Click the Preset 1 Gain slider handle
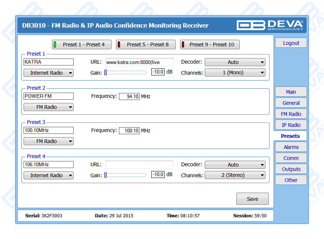This screenshot has width=324, height=239. point(105,72)
